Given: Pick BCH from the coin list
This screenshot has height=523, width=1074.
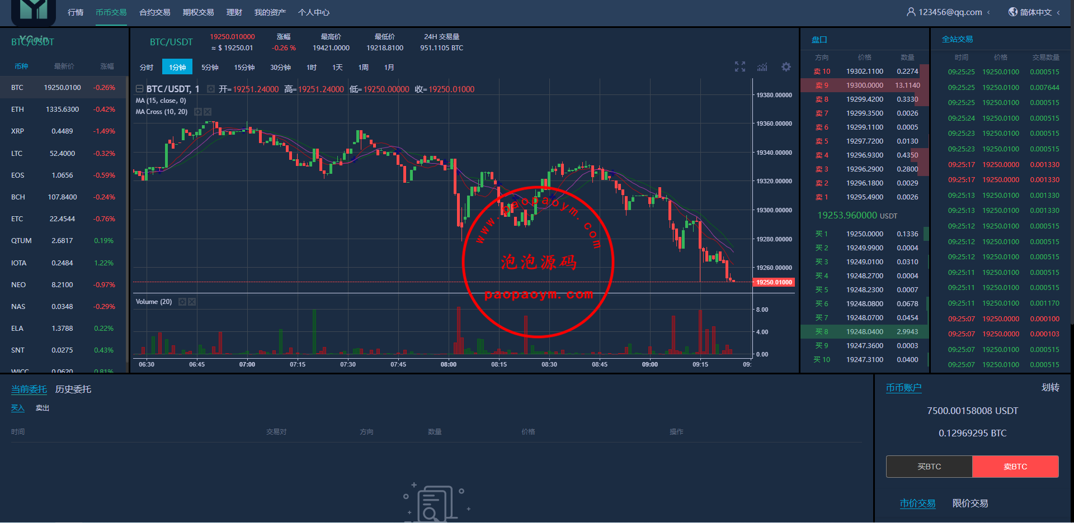Looking at the screenshot, I should click(x=64, y=197).
